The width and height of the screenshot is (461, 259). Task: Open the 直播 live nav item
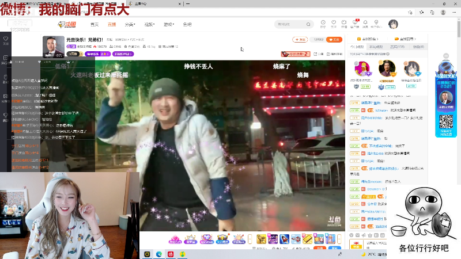click(112, 24)
